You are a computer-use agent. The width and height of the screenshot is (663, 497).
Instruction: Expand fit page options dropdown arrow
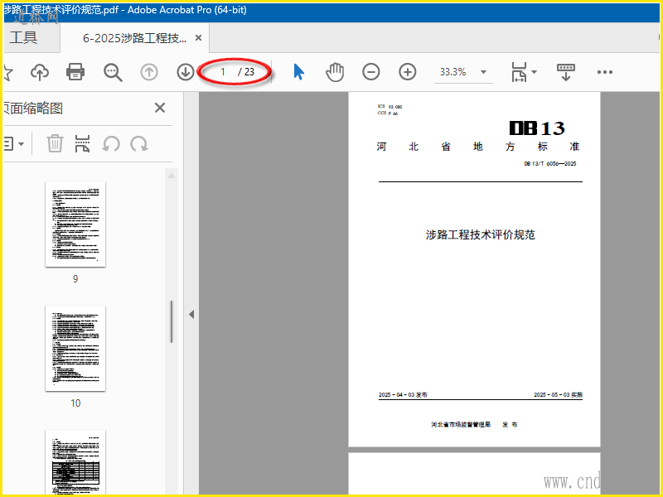pos(535,72)
